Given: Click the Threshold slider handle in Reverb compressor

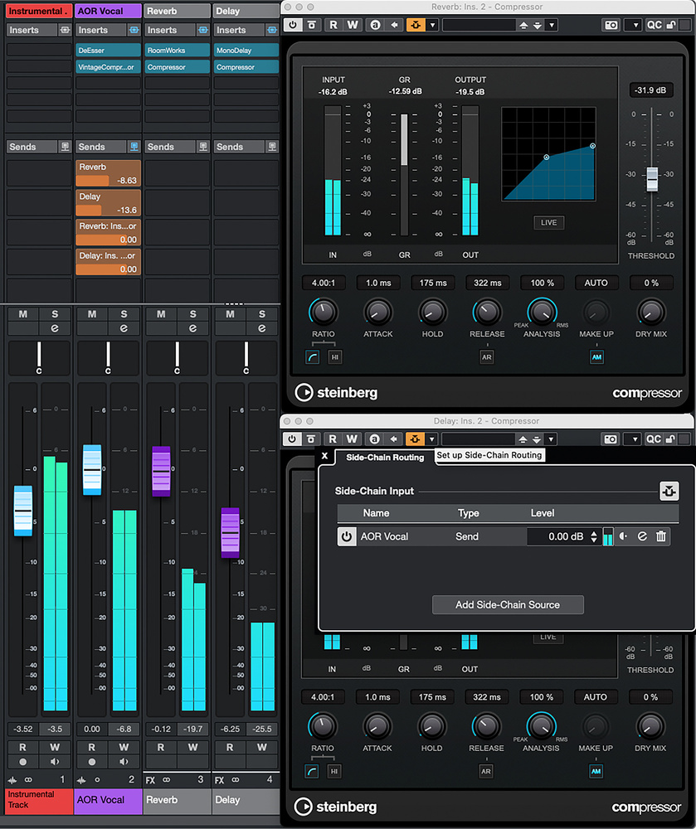Looking at the screenshot, I should click(x=652, y=180).
